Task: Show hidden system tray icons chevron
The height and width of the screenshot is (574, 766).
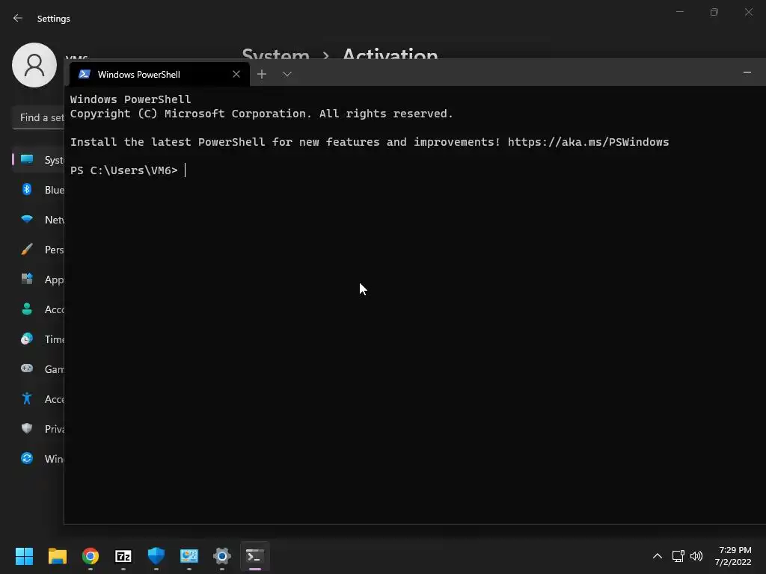Action: tap(658, 556)
